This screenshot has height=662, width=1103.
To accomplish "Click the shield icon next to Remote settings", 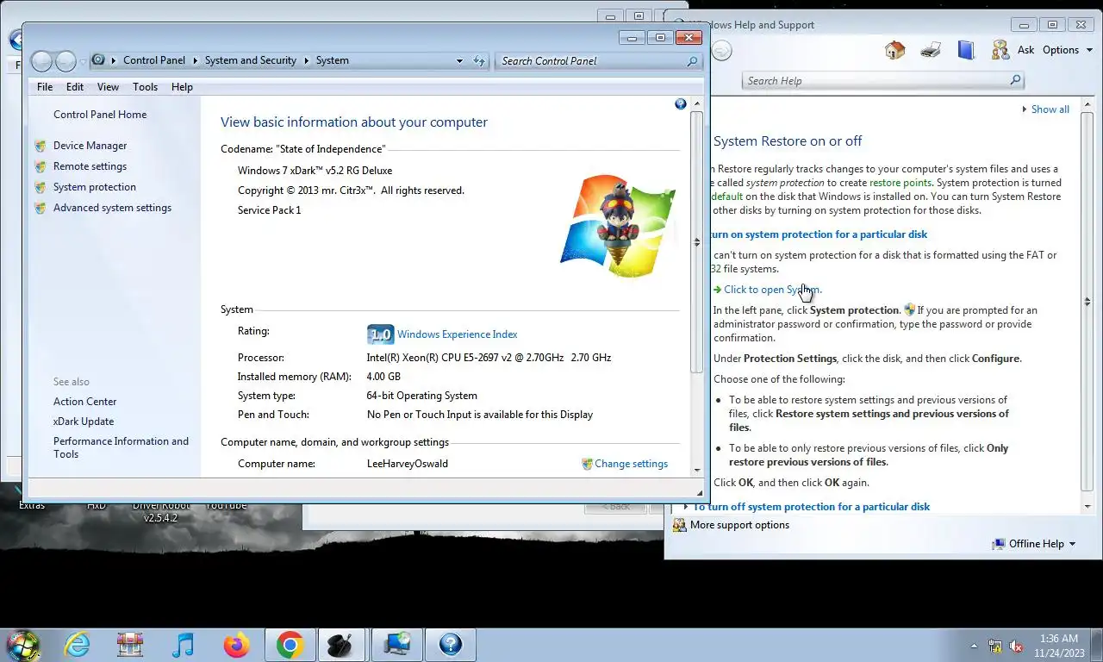I will click(x=40, y=166).
